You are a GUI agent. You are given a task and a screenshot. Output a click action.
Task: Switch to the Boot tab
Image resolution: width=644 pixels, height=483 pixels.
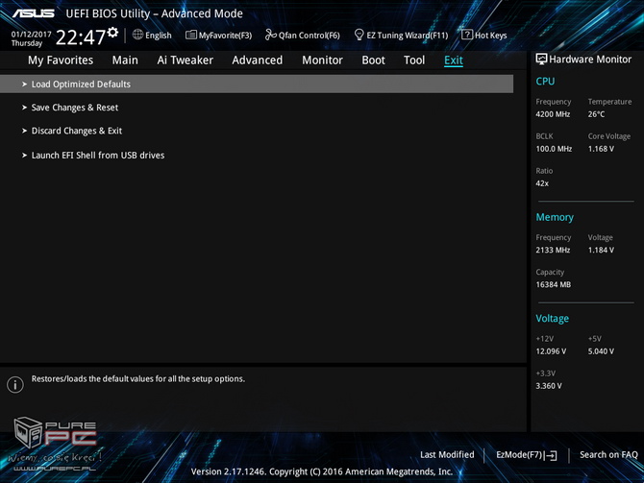click(x=373, y=60)
